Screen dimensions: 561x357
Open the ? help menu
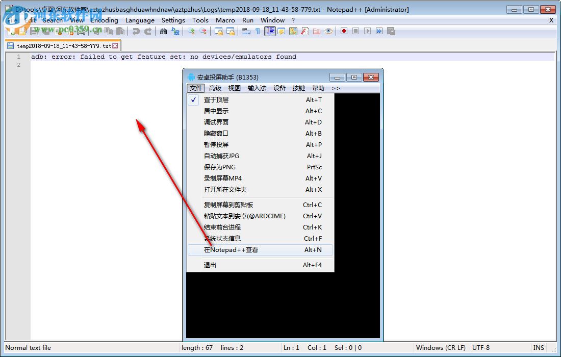293,20
